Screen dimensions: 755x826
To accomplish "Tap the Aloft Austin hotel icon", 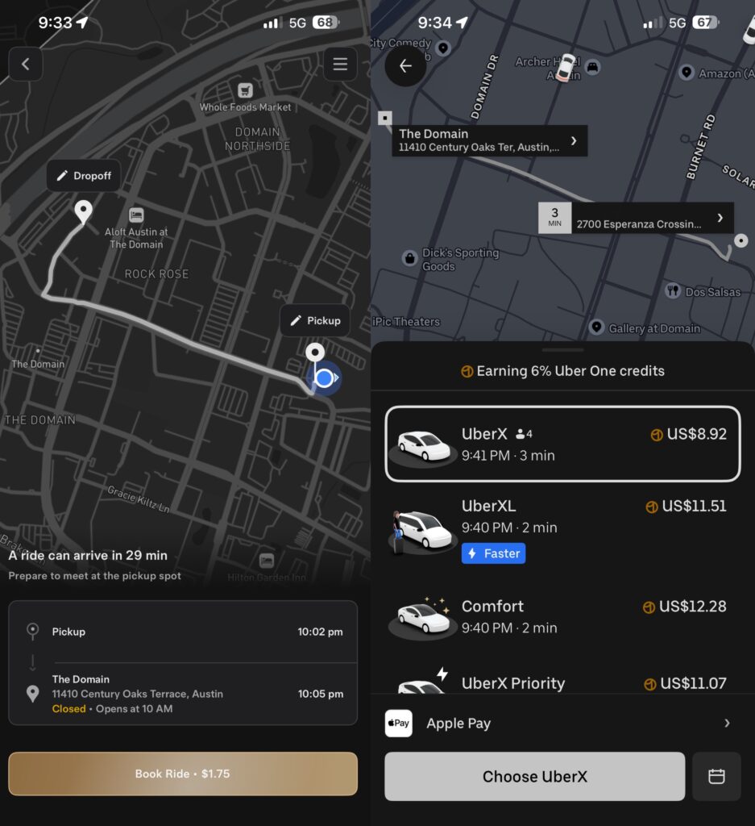I will (136, 215).
